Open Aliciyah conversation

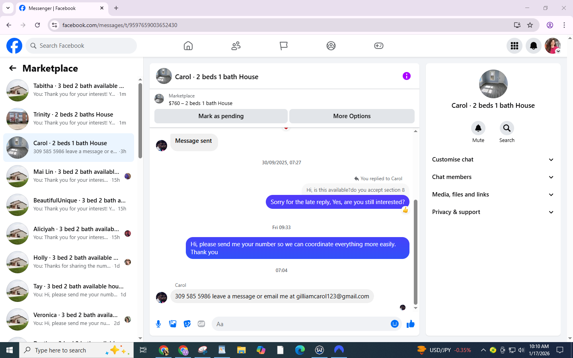click(x=68, y=233)
